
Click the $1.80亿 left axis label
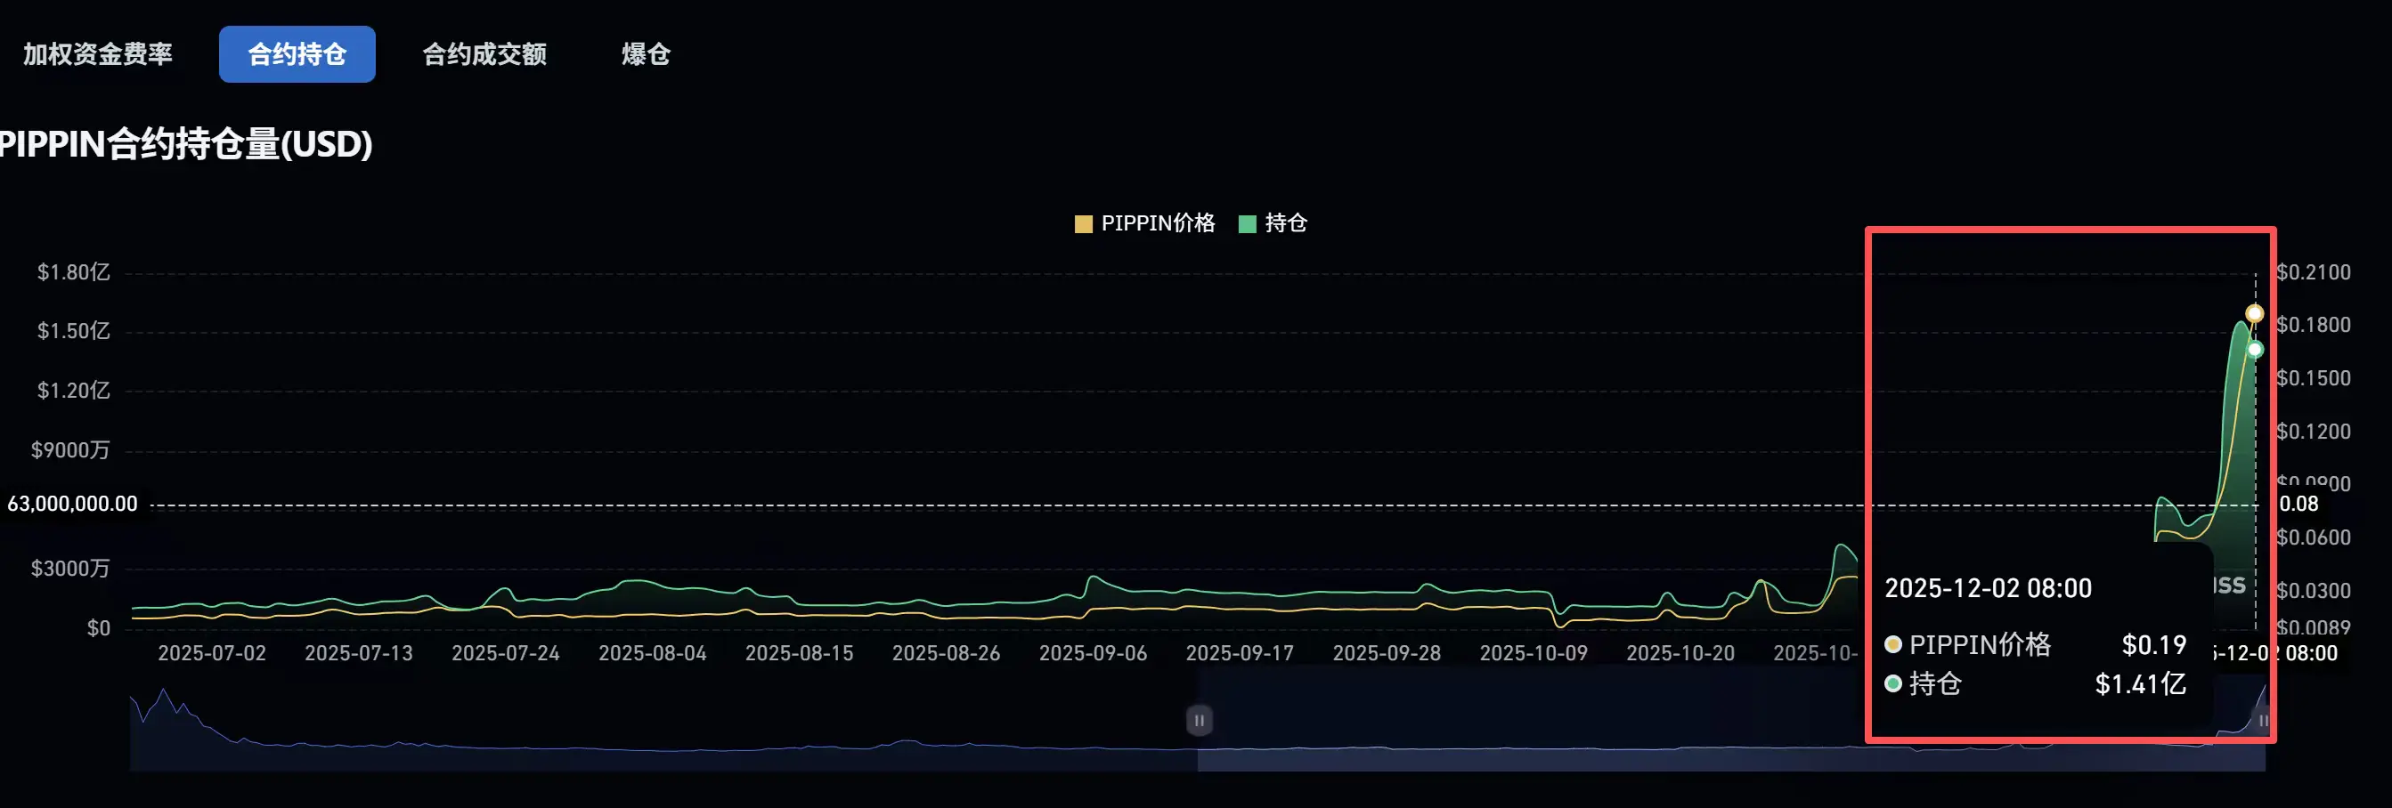(x=73, y=271)
